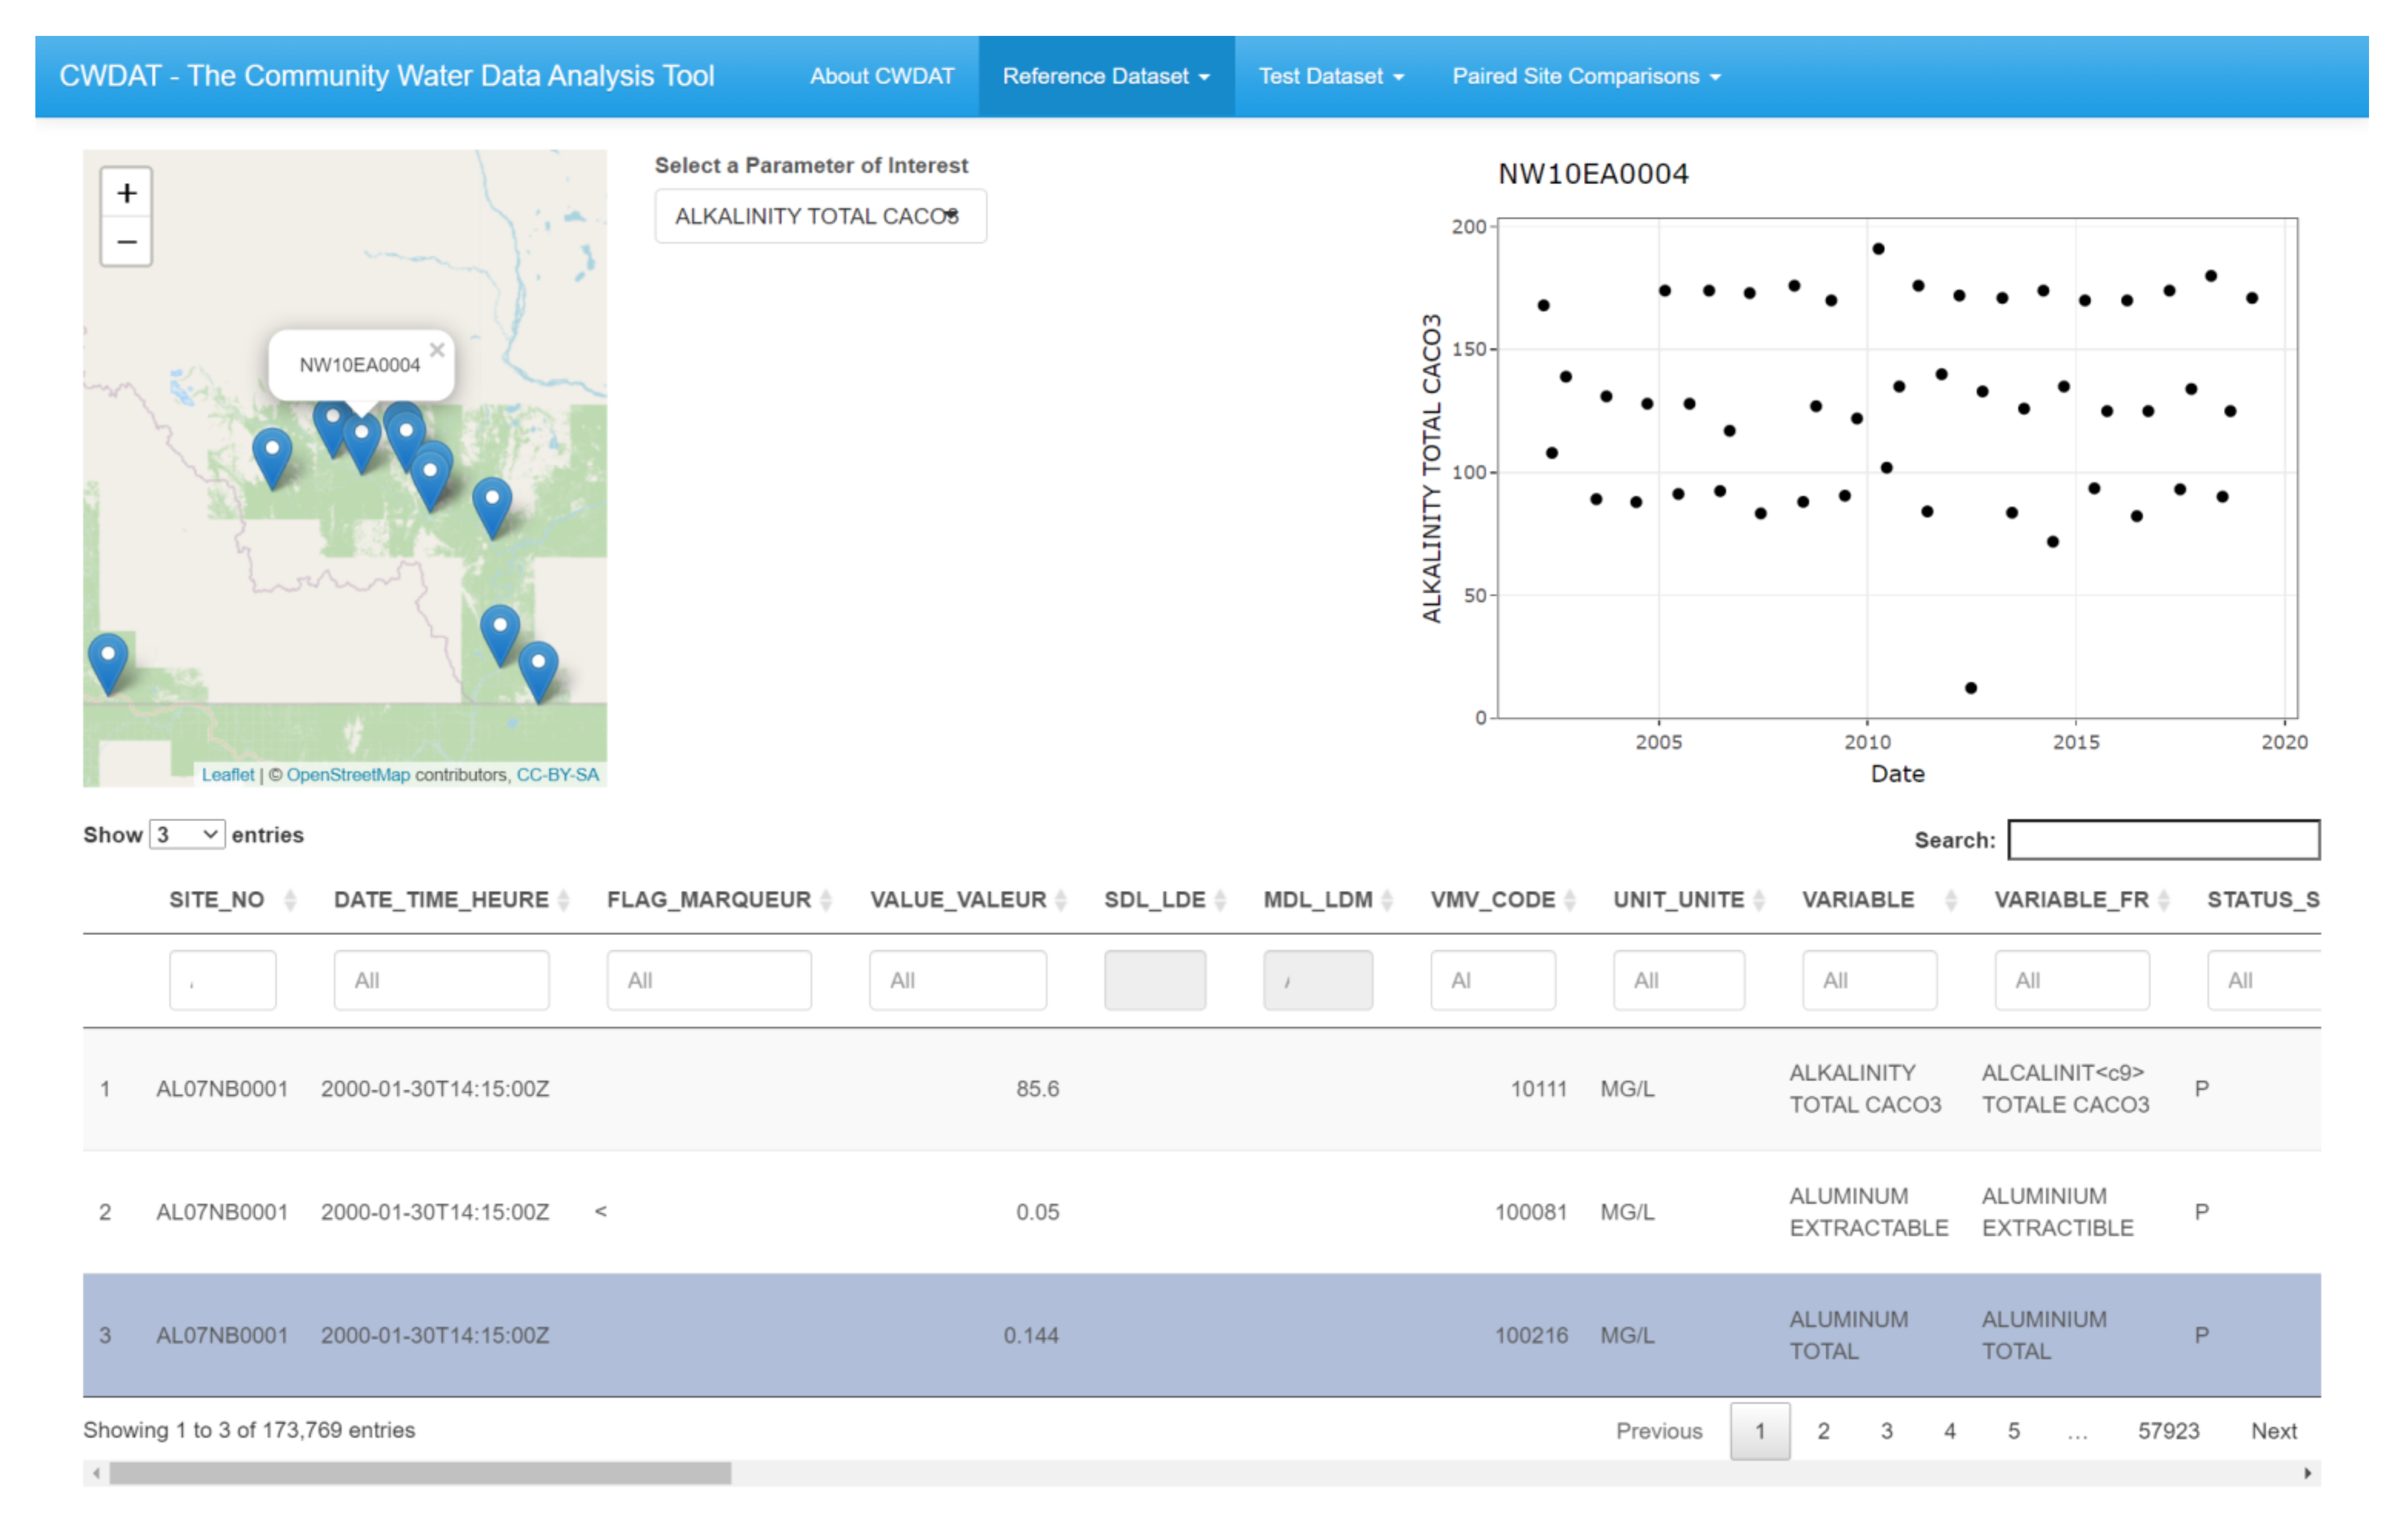The image size is (2408, 1522).
Task: Open the Test Dataset menu
Action: (x=1330, y=76)
